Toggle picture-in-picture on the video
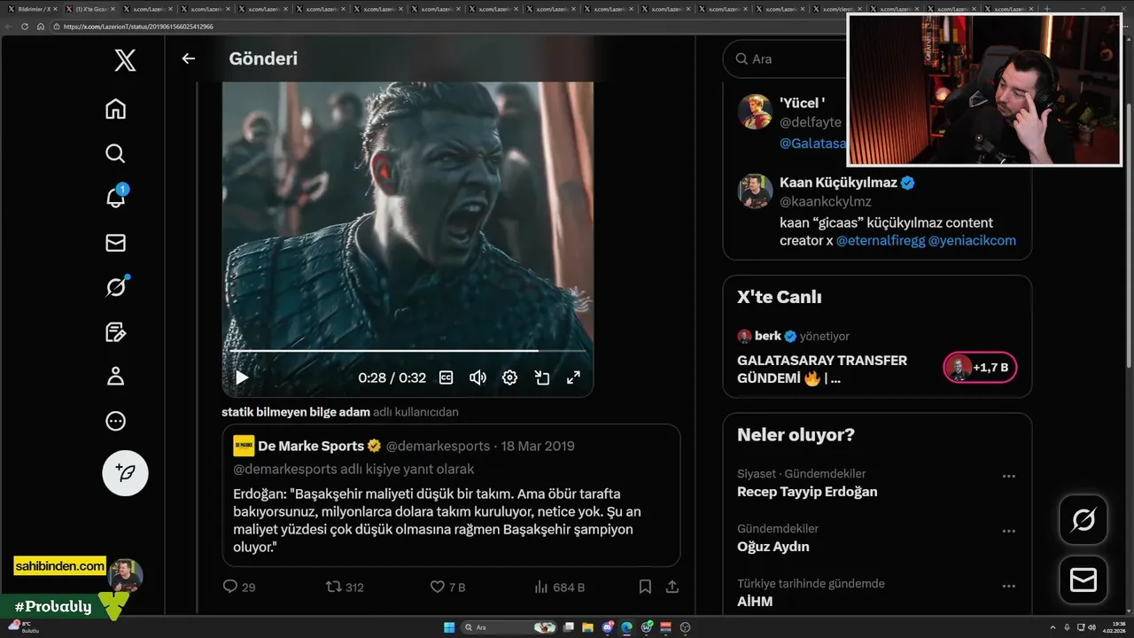Image resolution: width=1134 pixels, height=638 pixels. coord(542,377)
